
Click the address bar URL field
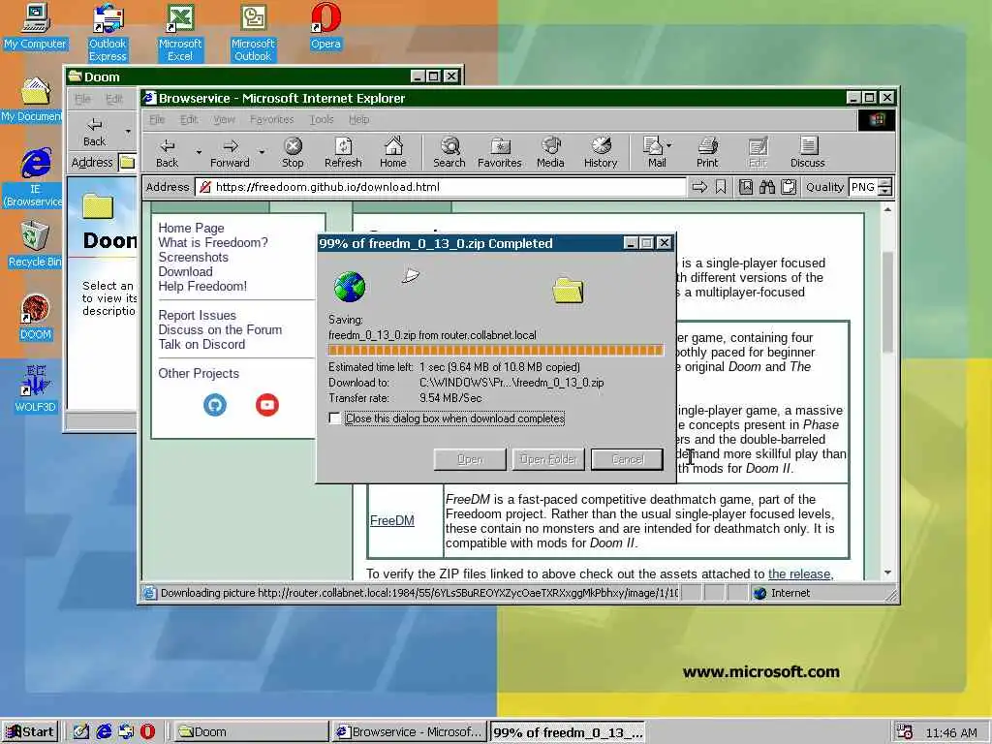[441, 187]
